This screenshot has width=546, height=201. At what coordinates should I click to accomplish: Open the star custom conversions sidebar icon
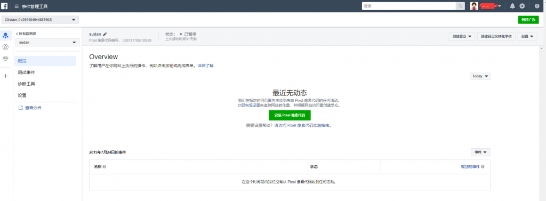tap(5, 47)
